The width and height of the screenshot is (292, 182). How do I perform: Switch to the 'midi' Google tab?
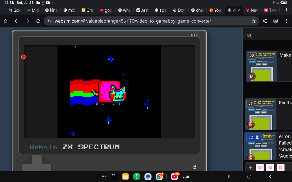(x=70, y=10)
